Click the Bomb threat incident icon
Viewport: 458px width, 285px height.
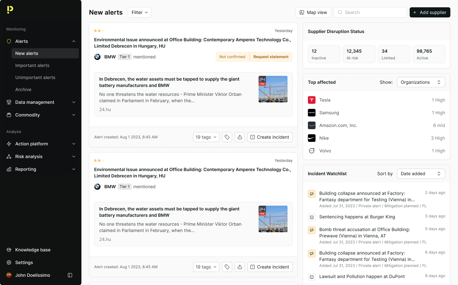[x=312, y=230]
